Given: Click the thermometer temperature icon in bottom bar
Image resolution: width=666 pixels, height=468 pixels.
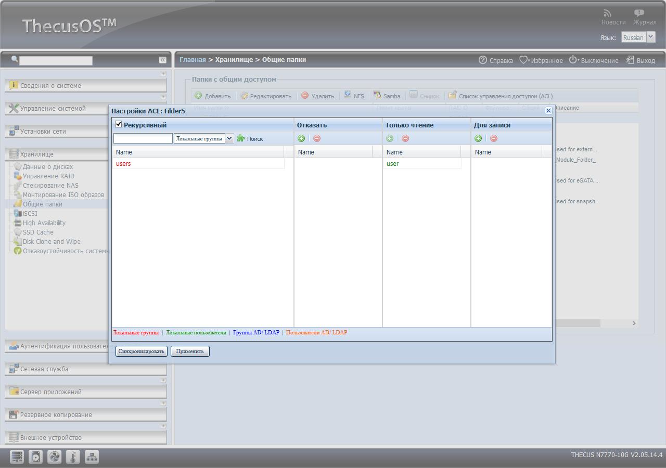Looking at the screenshot, I should pyautogui.click(x=73, y=457).
